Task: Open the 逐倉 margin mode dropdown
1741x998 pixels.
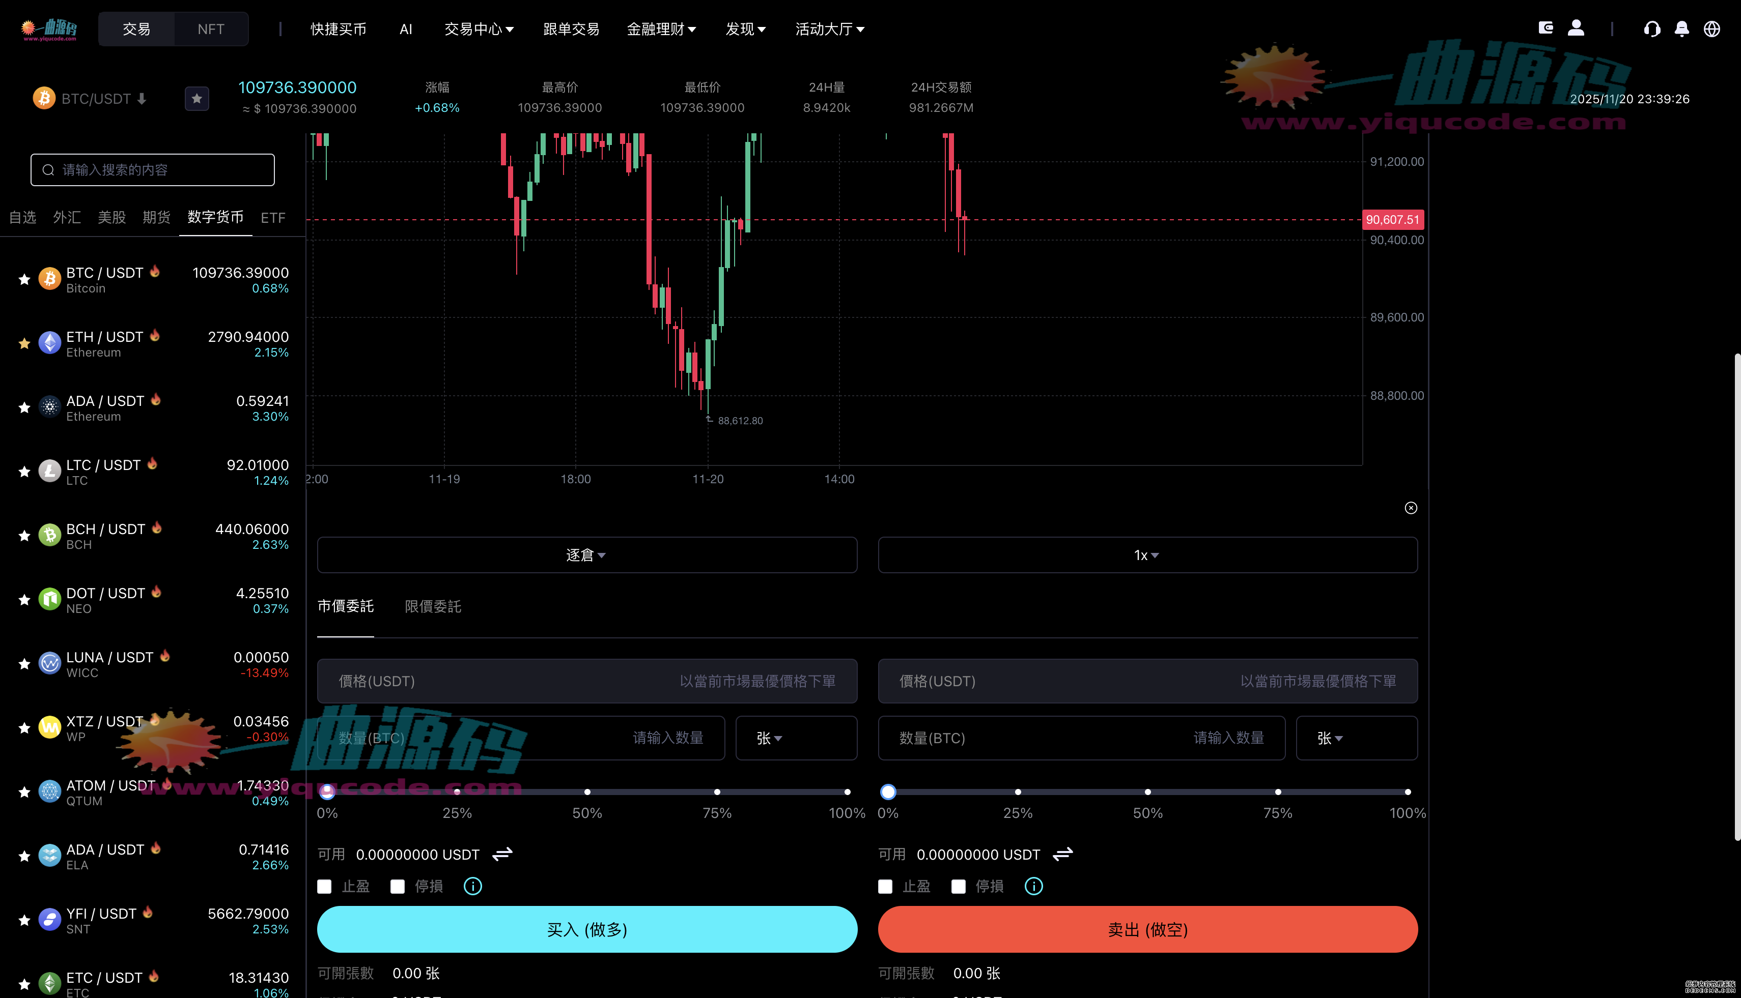Action: 586,555
